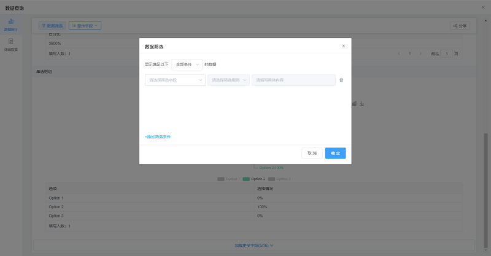Close the 数据筛选 dialog with X
The width and height of the screenshot is (491, 256).
coord(343,46)
